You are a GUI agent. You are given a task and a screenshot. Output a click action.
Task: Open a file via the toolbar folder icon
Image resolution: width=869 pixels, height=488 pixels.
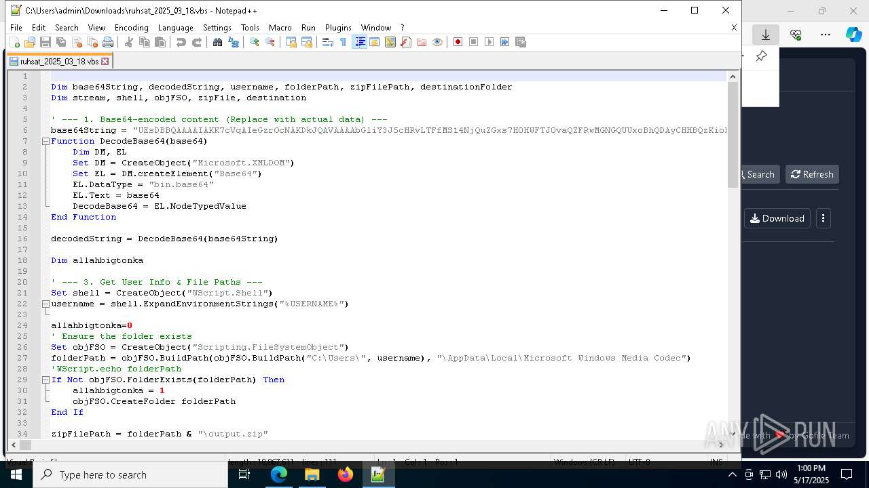tap(30, 42)
